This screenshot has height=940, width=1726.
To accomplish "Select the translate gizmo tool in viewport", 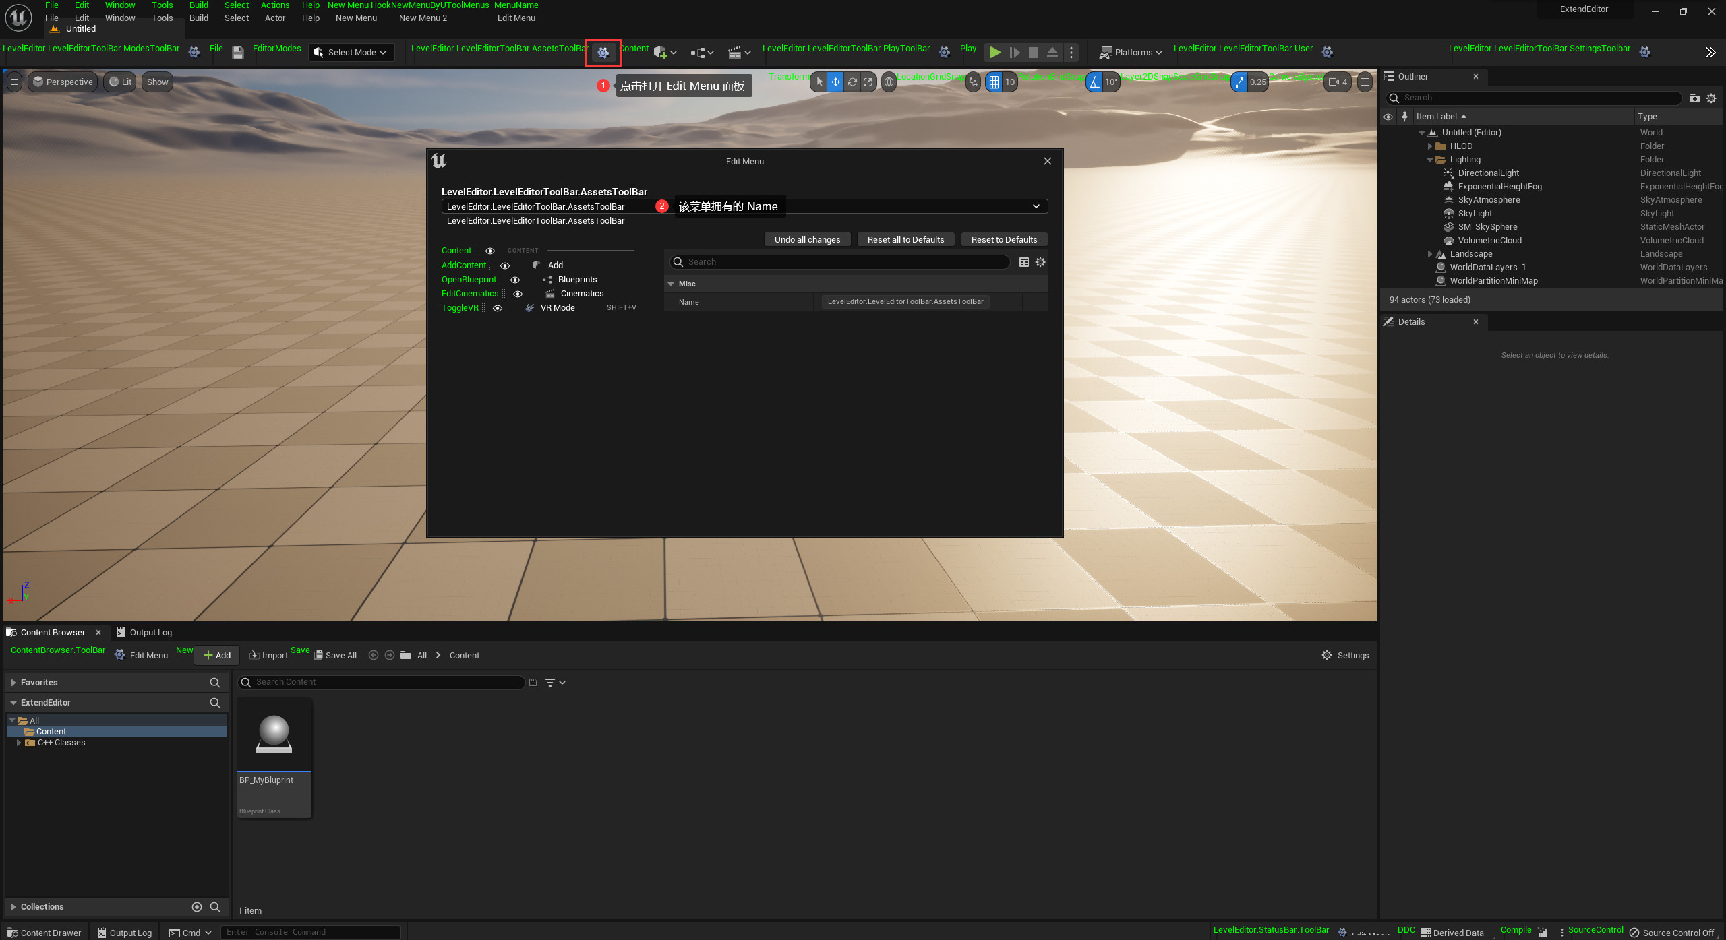I will (835, 82).
